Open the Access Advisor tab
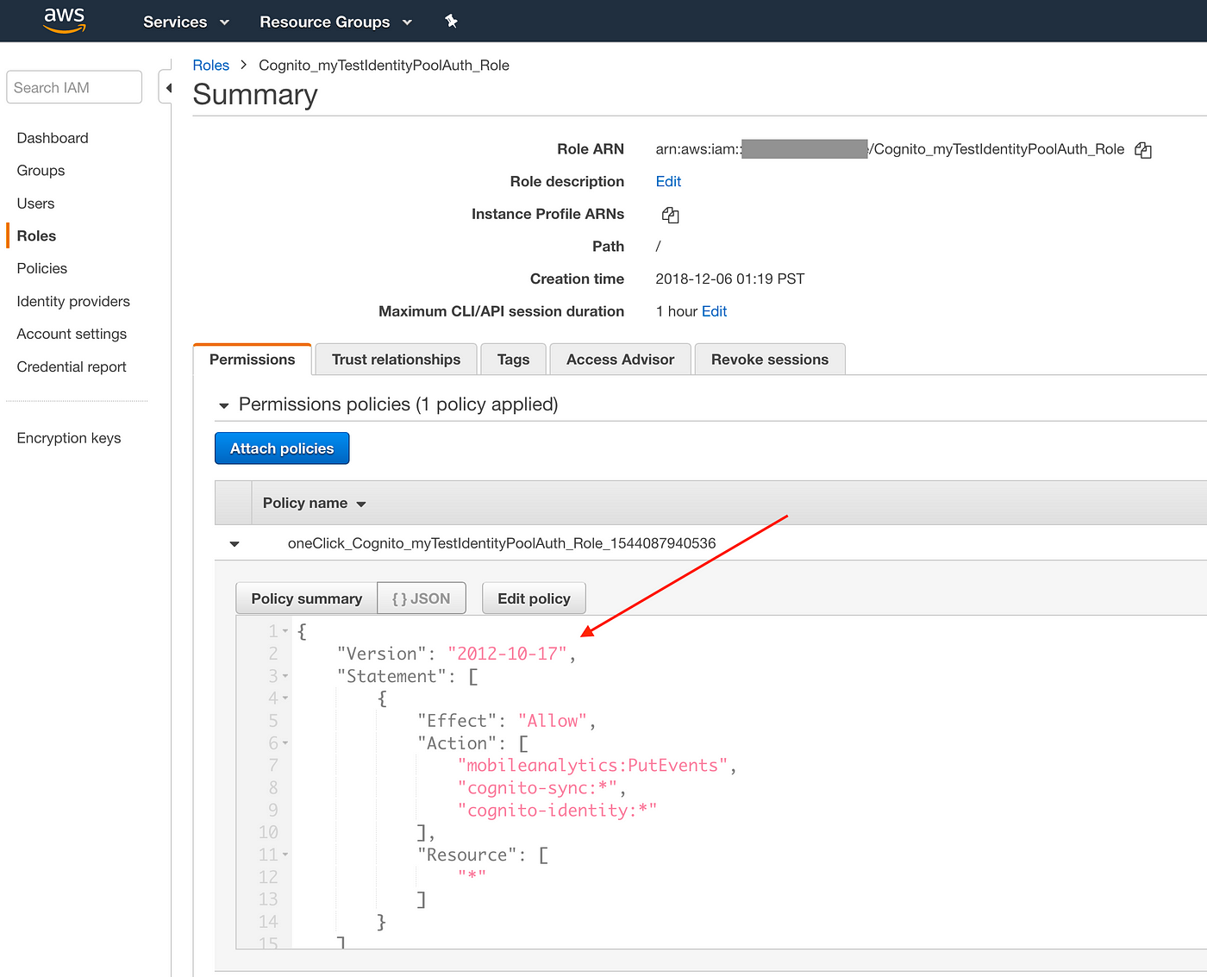 tap(621, 360)
